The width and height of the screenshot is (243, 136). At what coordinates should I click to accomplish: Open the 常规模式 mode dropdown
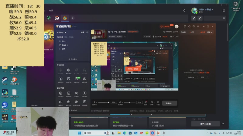(61, 32)
